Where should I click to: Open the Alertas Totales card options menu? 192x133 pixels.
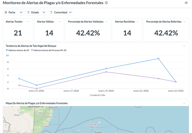(x=28, y=22)
